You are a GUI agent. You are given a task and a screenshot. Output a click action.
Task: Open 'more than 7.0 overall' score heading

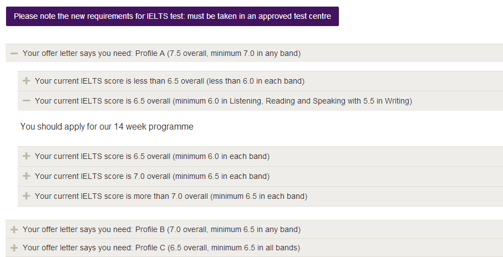[x=171, y=196]
